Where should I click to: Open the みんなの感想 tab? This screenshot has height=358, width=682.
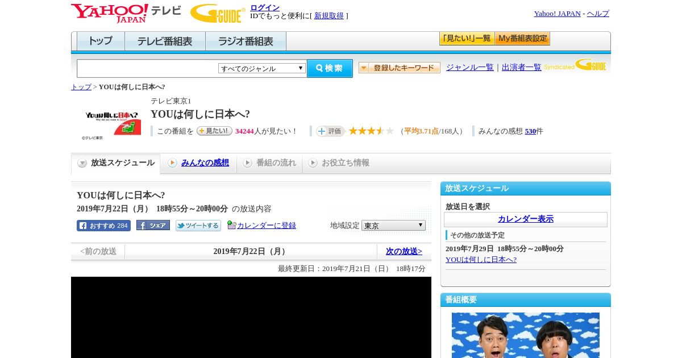click(205, 163)
